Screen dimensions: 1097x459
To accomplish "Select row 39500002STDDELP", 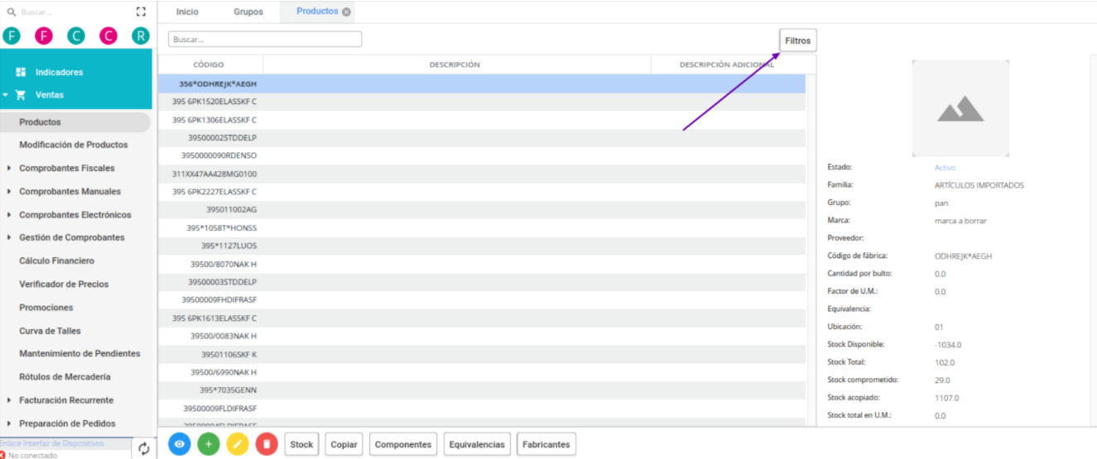I will [x=482, y=137].
